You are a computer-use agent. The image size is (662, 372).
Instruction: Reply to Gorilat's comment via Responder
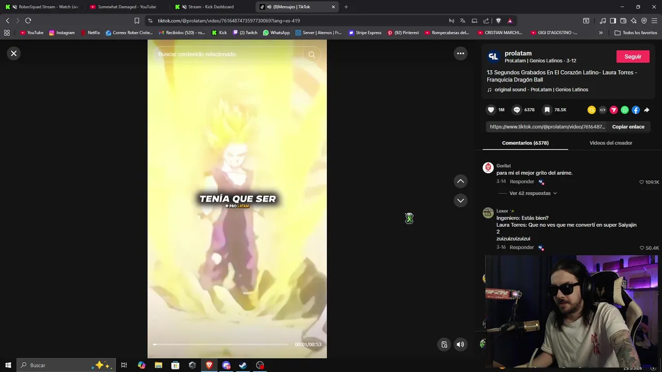[x=521, y=181]
